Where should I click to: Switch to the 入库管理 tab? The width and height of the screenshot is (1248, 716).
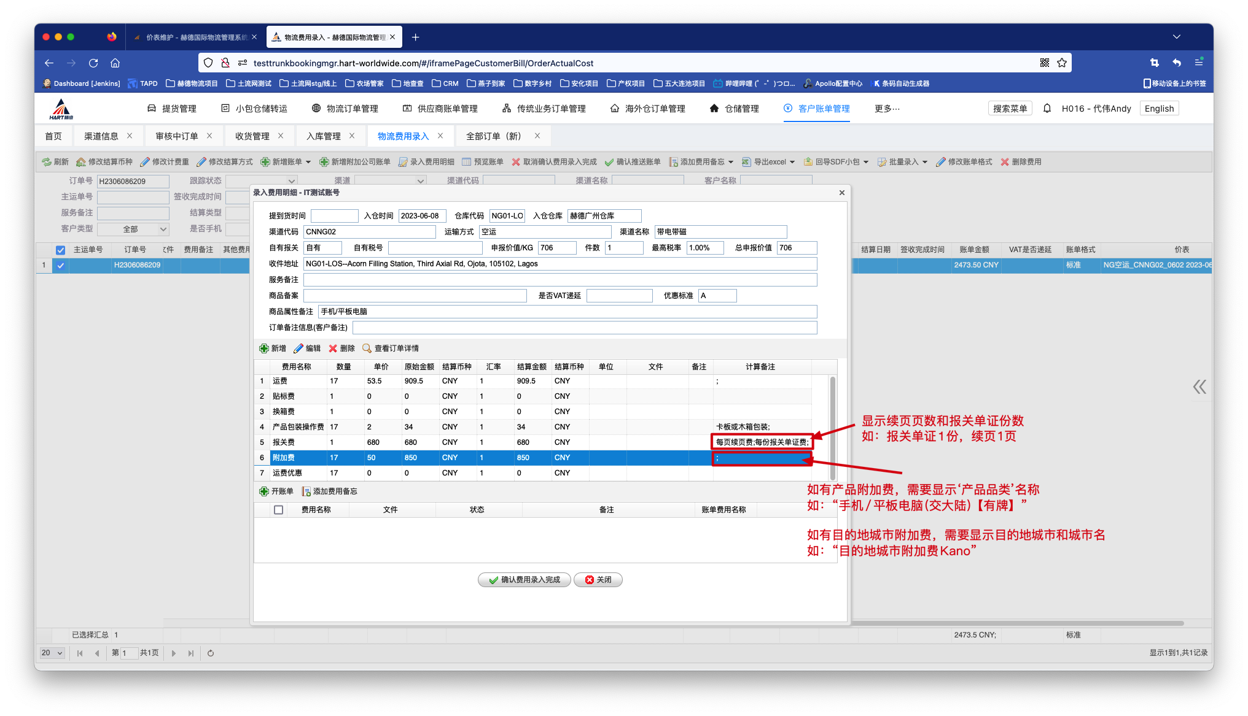coord(324,136)
